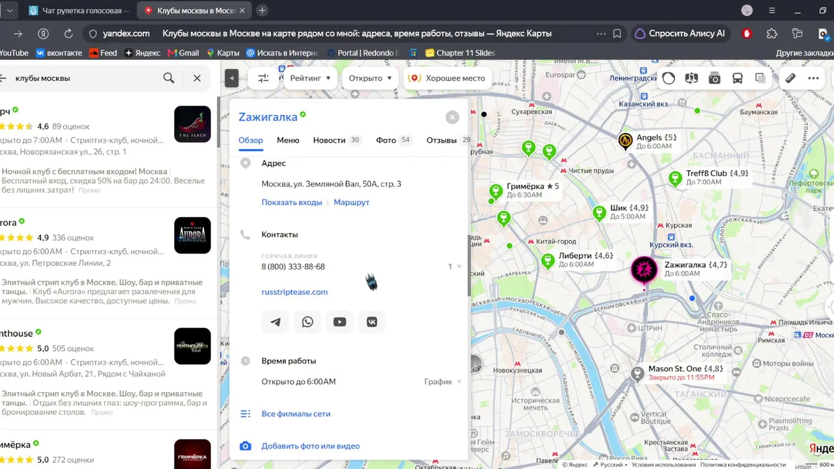834x469 pixels.
Task: Reload the page
Action: 68,34
